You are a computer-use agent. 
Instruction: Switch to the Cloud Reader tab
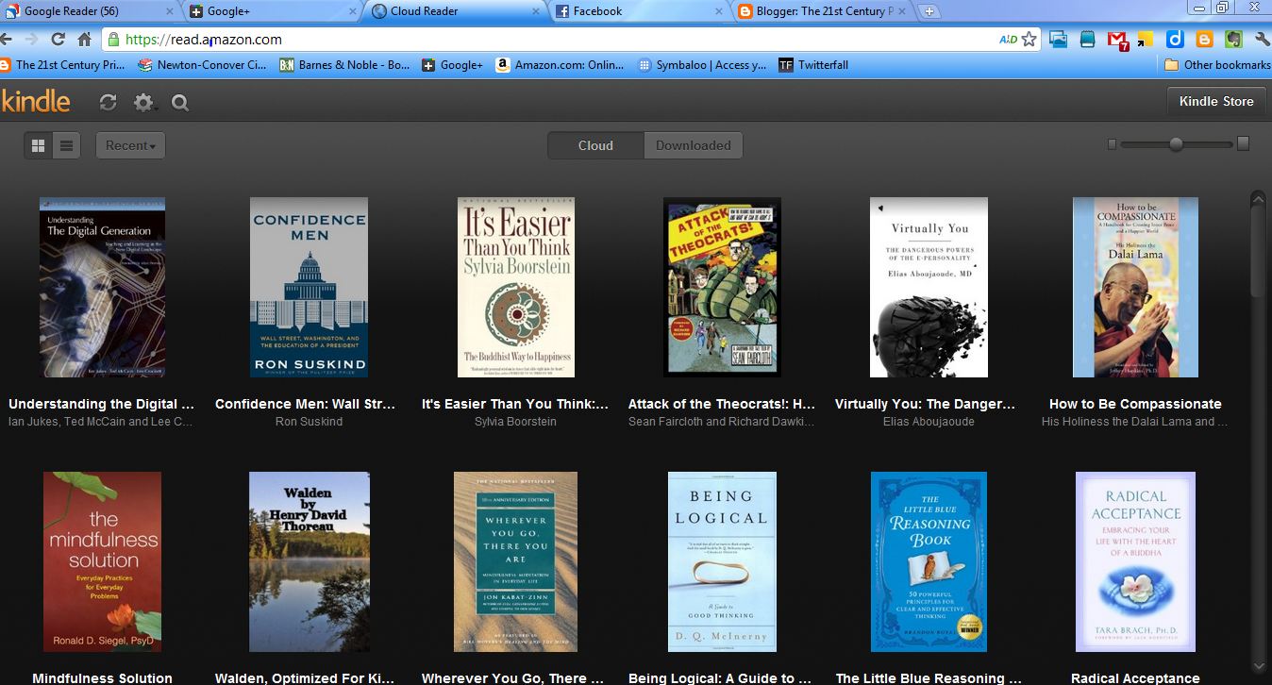pyautogui.click(x=455, y=11)
